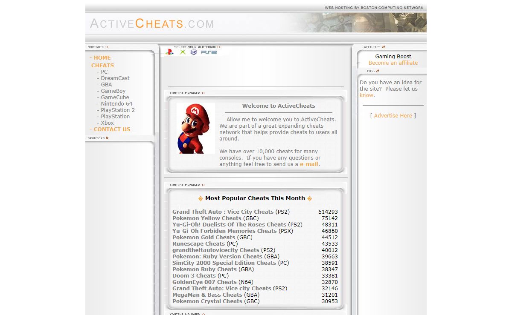Open Runescape Cheats link
This screenshot has width=512, height=315.
[x=198, y=243]
